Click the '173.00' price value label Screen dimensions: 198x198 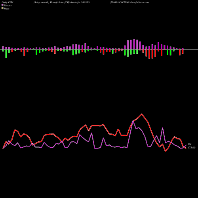tap(191, 148)
